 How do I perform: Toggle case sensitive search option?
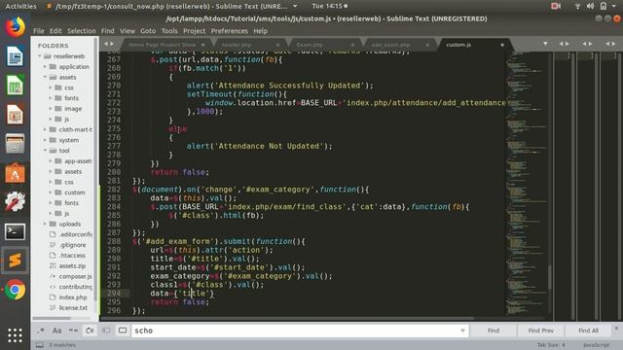[x=57, y=331]
